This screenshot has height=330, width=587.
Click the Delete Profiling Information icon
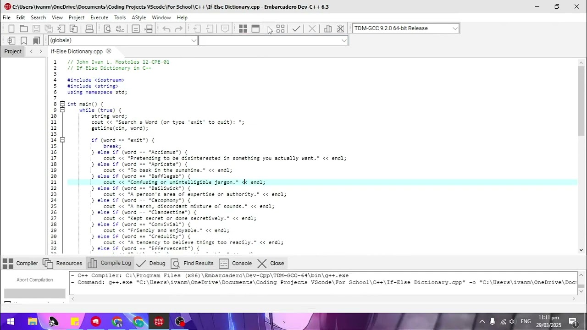pos(340,28)
